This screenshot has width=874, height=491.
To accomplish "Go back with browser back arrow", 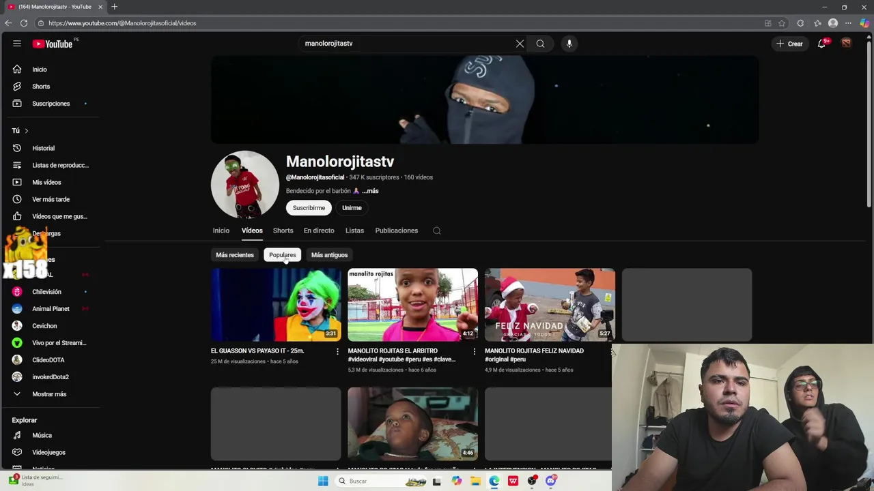I will pos(8,23).
